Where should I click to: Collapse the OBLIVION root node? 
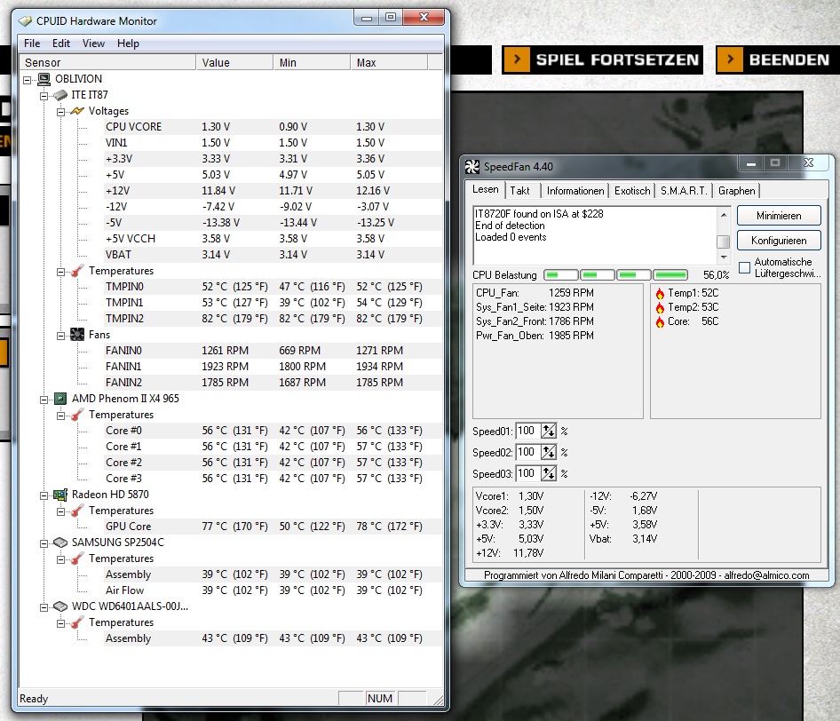click(28, 80)
